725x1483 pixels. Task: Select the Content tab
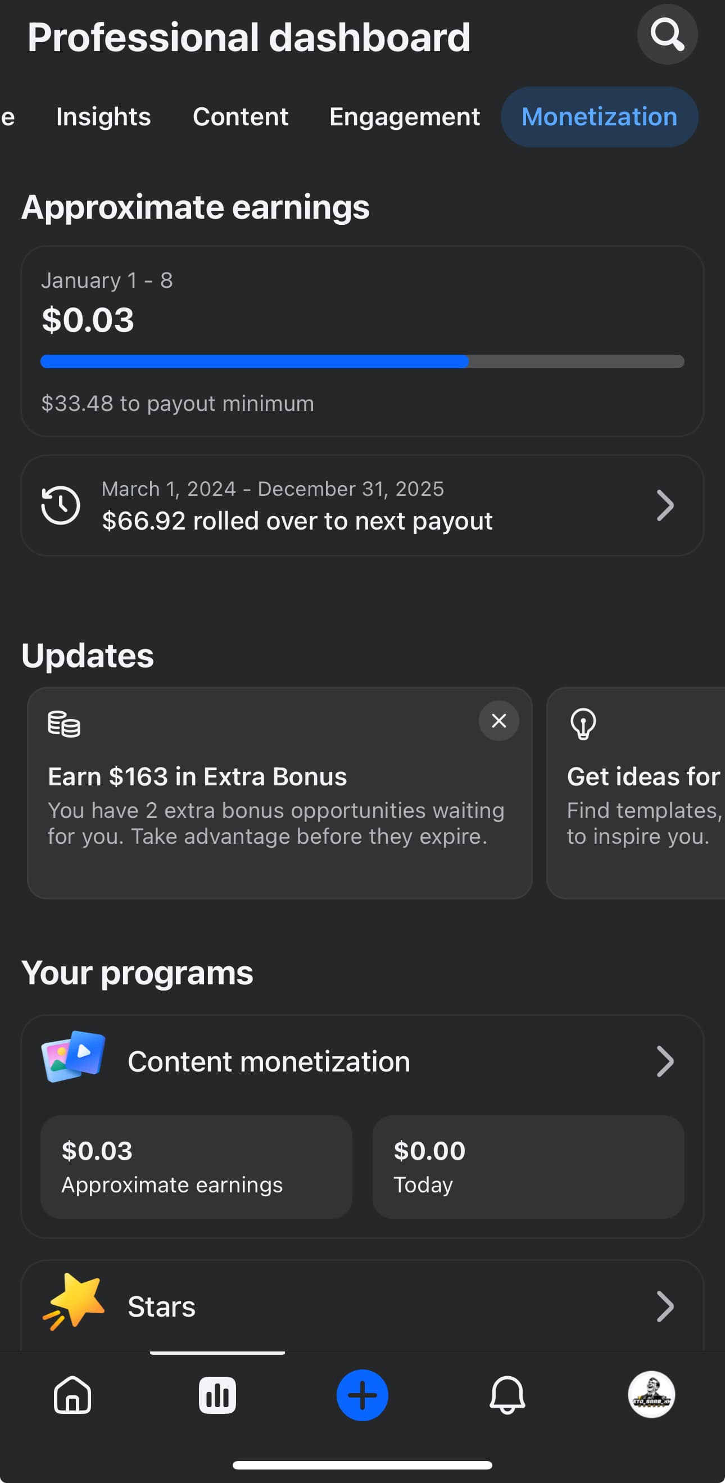pyautogui.click(x=240, y=117)
